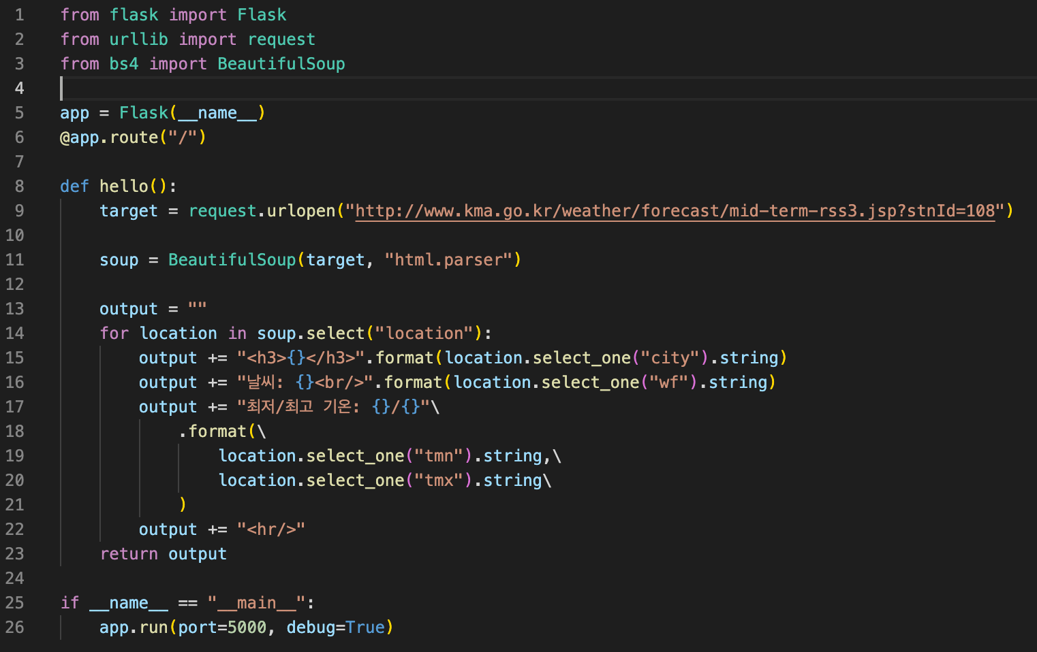Screen dimensions: 1037x652
Task: Click line number 14 in the gutter
Action: pyautogui.click(x=14, y=333)
